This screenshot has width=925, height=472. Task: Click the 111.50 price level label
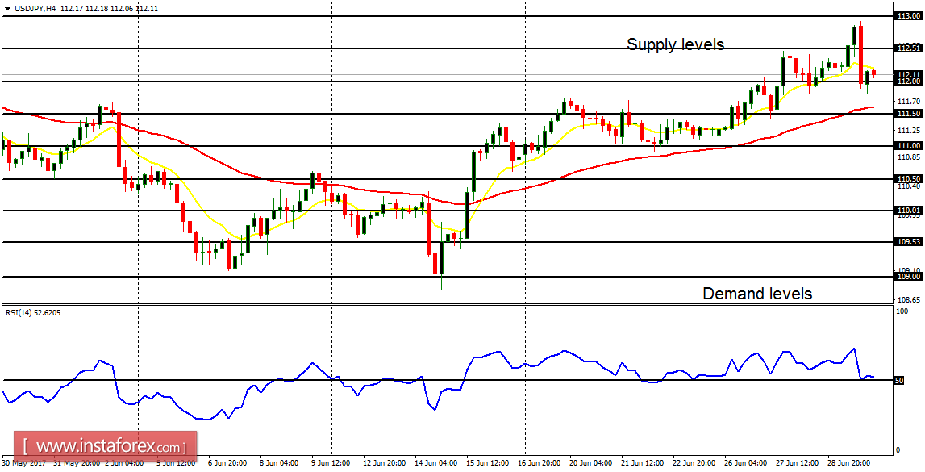tap(909, 113)
